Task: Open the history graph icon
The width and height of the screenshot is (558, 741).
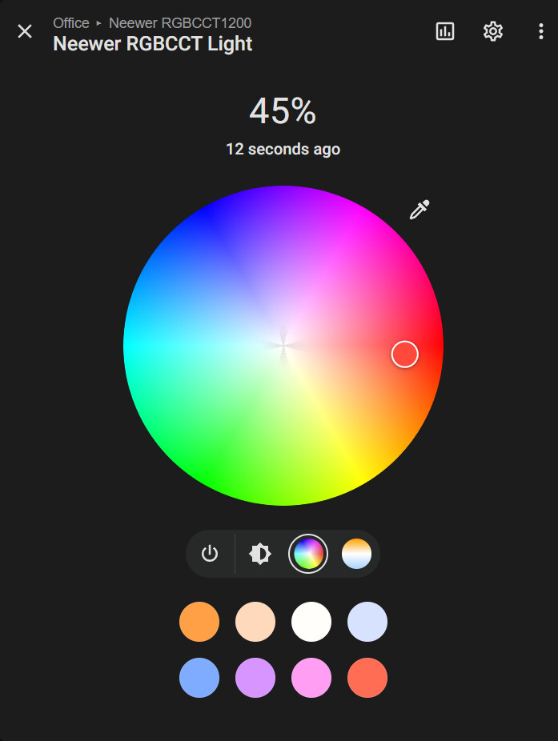Action: [x=445, y=31]
